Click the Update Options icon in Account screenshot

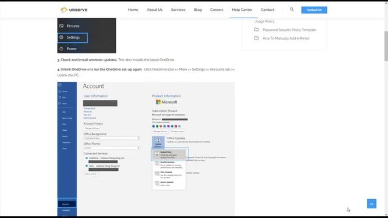click(x=158, y=142)
